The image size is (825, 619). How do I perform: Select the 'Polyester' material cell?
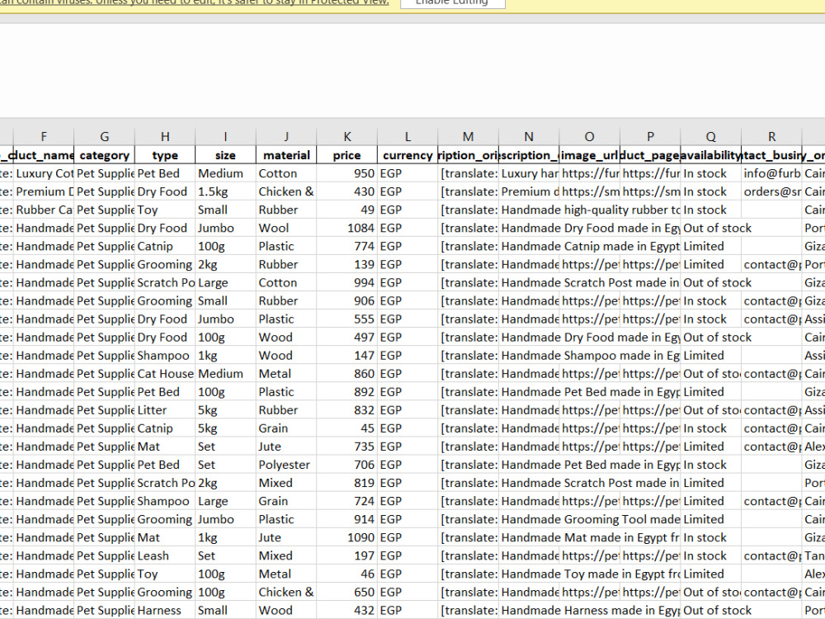286,465
